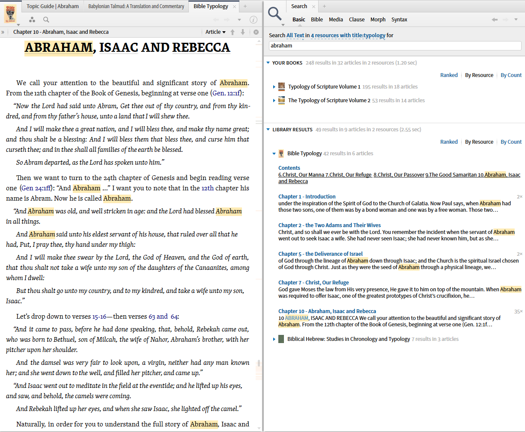
Task: Click Bible Typology cover icon in results
Action: tap(281, 154)
